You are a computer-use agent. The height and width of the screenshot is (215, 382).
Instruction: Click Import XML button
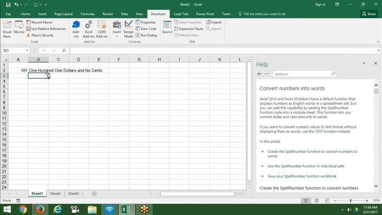tap(214, 22)
